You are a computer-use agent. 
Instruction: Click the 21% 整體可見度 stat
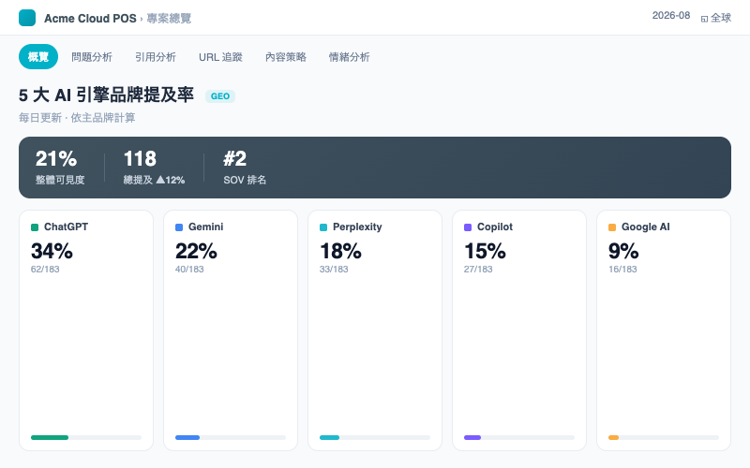(60, 168)
